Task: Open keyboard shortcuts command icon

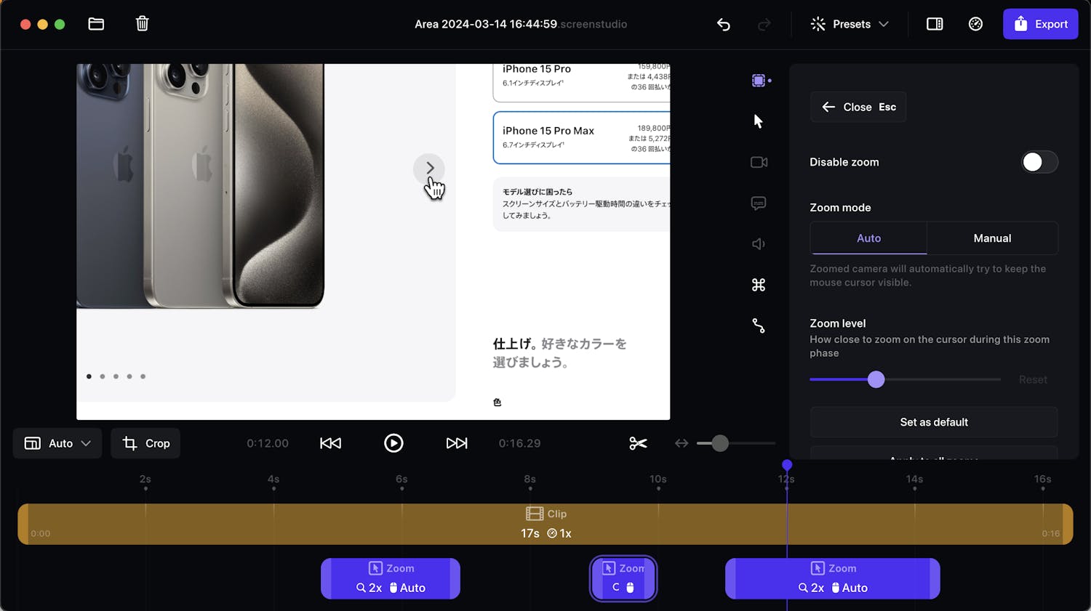Action: 759,285
